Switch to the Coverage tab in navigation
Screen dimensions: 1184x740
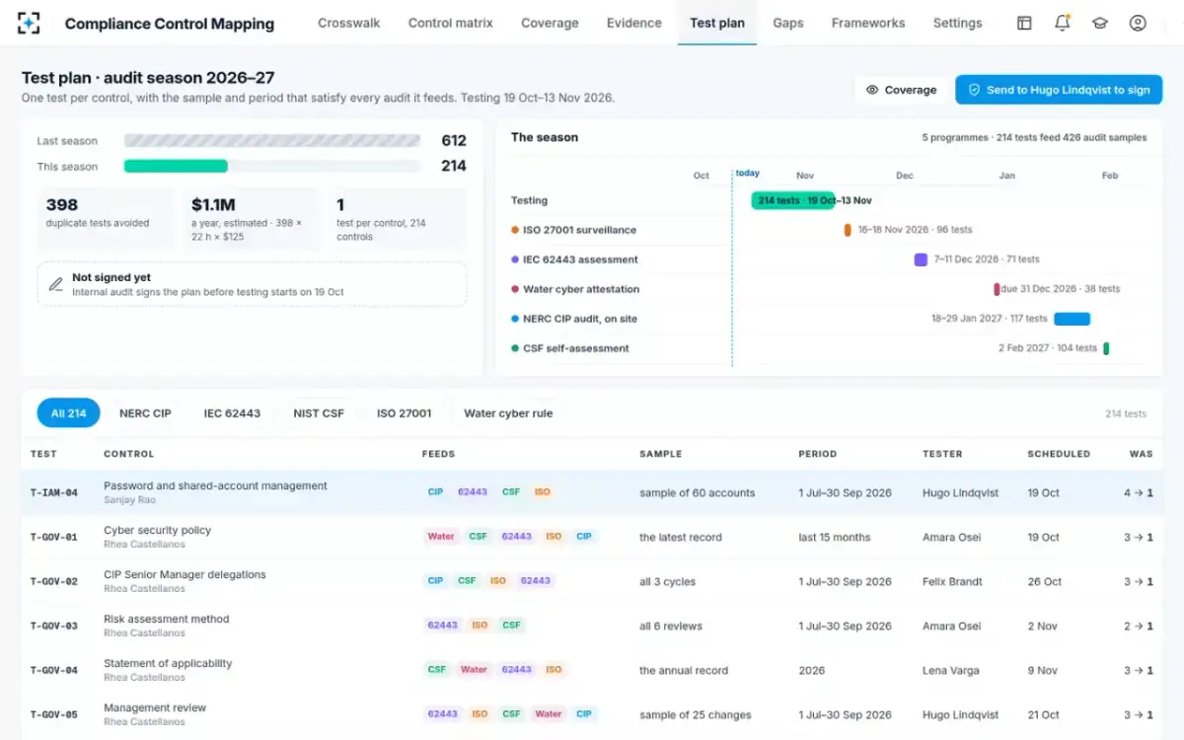pos(550,23)
